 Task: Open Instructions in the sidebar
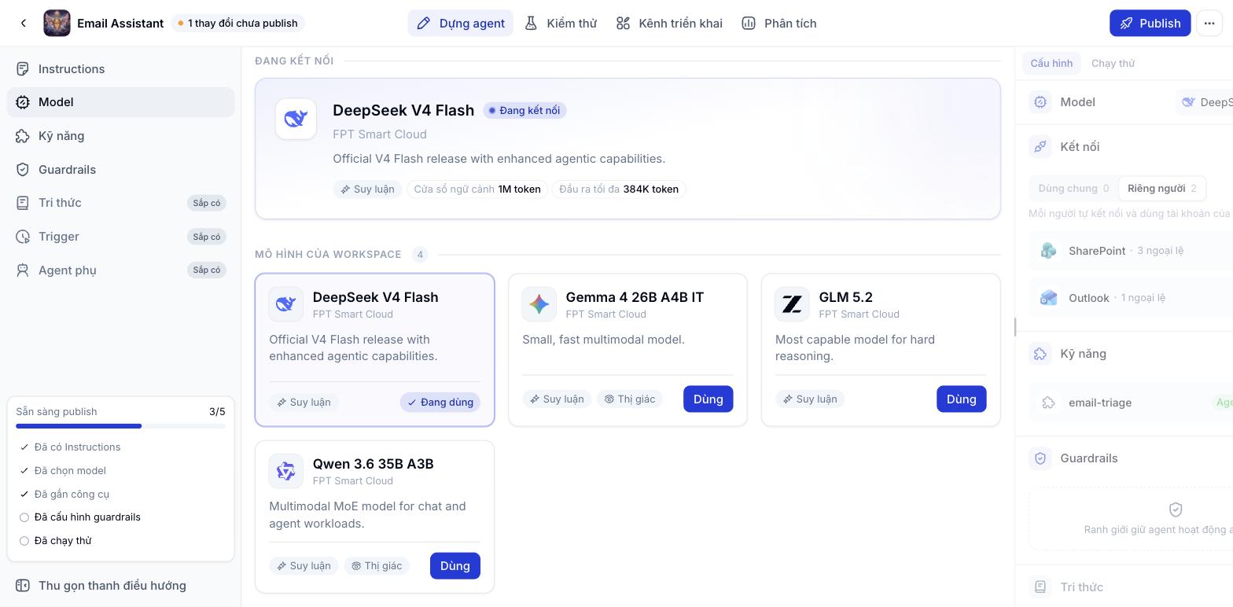(x=120, y=69)
